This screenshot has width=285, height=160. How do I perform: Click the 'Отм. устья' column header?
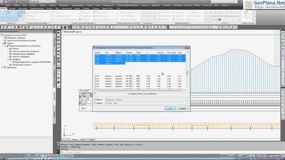171,52
